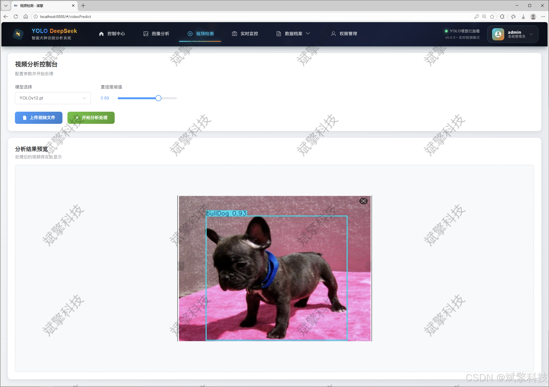Expand the YOLOv12.pt model dropdown

53,98
